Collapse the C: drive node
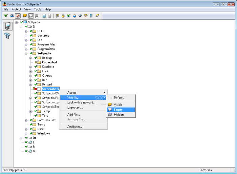Image resolution: width=237 pixels, height=174 pixels. [21, 27]
